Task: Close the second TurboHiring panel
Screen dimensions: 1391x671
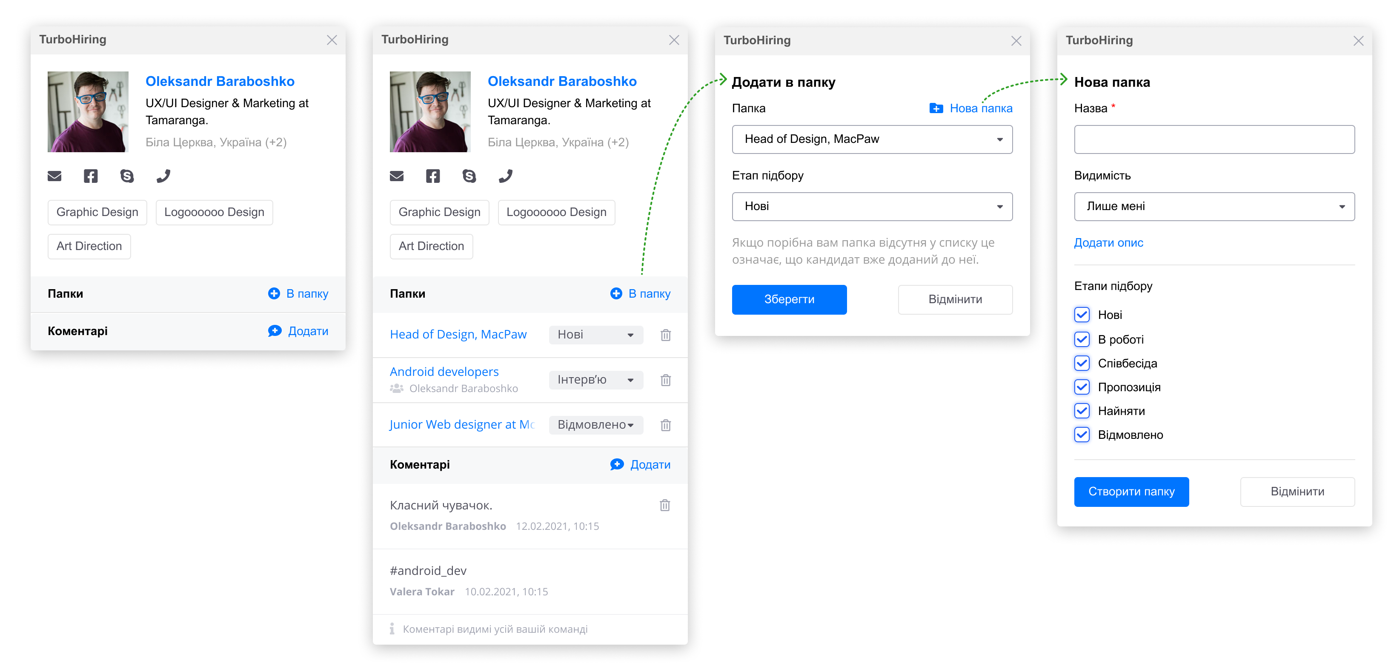Action: [675, 40]
